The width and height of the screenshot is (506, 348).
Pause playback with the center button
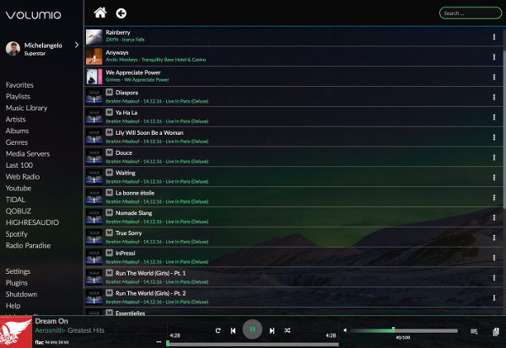pyautogui.click(x=251, y=330)
